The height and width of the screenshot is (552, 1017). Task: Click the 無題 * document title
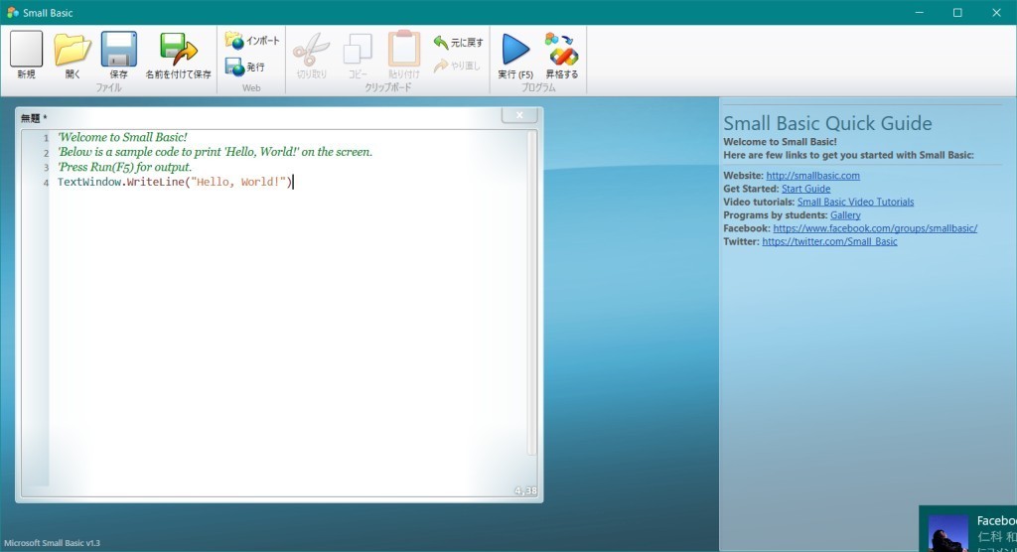click(34, 118)
